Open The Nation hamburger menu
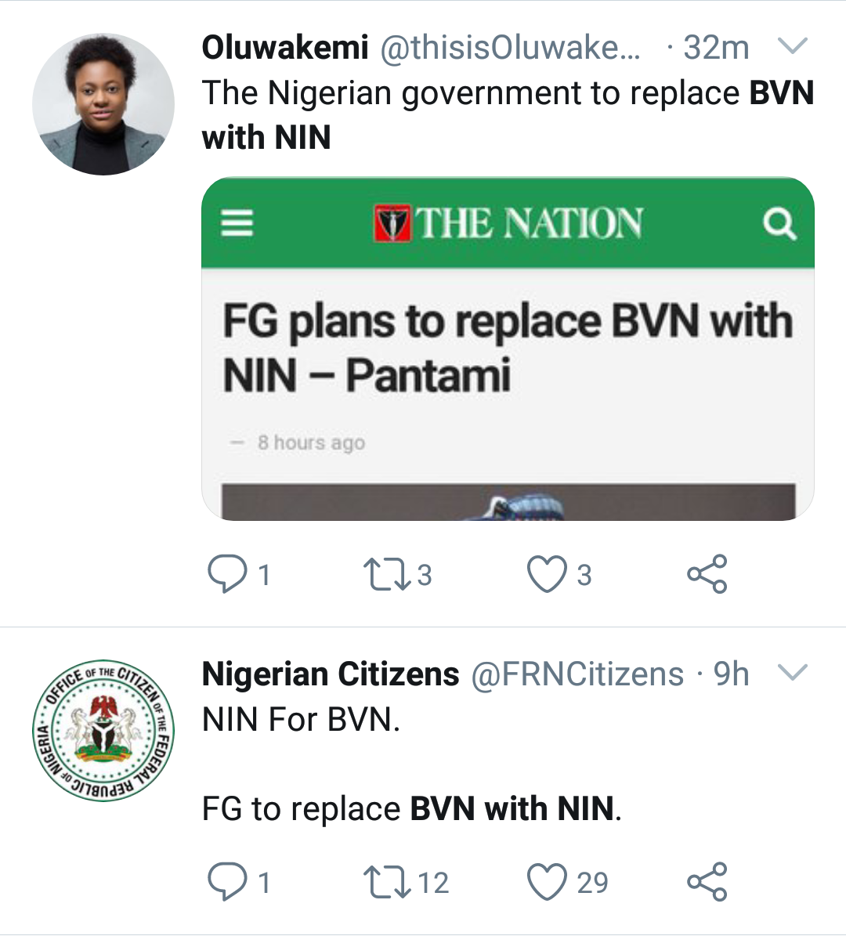This screenshot has height=936, width=846. [x=237, y=223]
